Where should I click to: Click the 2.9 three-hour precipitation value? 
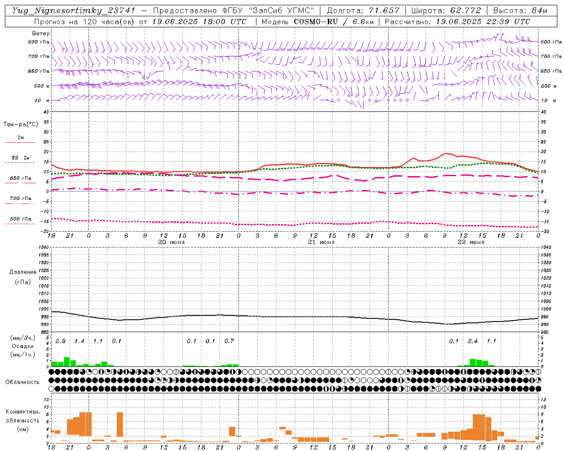click(60, 341)
